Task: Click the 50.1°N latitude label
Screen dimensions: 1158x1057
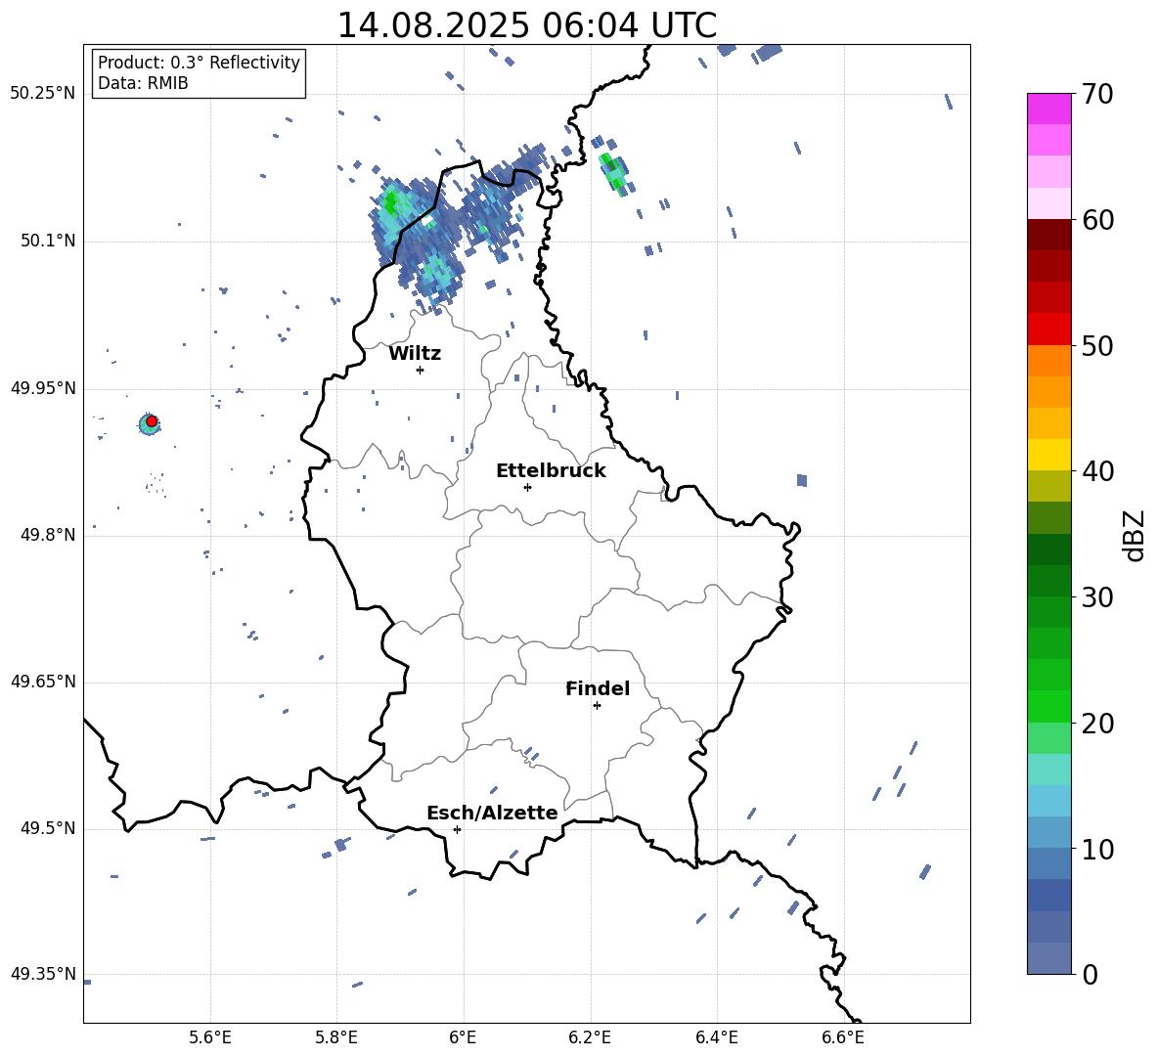Action: (48, 242)
